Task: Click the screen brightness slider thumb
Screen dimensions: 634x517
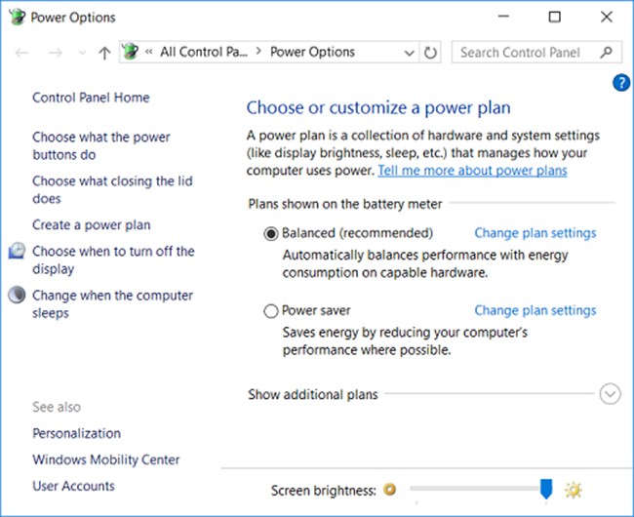Action: 546,489
